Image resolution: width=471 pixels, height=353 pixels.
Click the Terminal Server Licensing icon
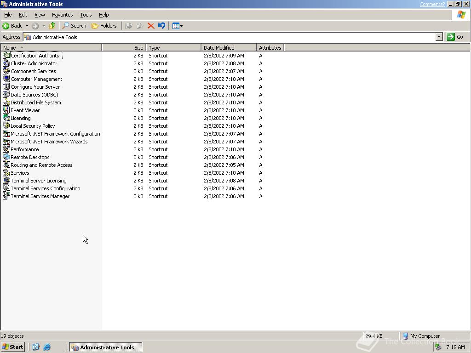tap(6, 180)
